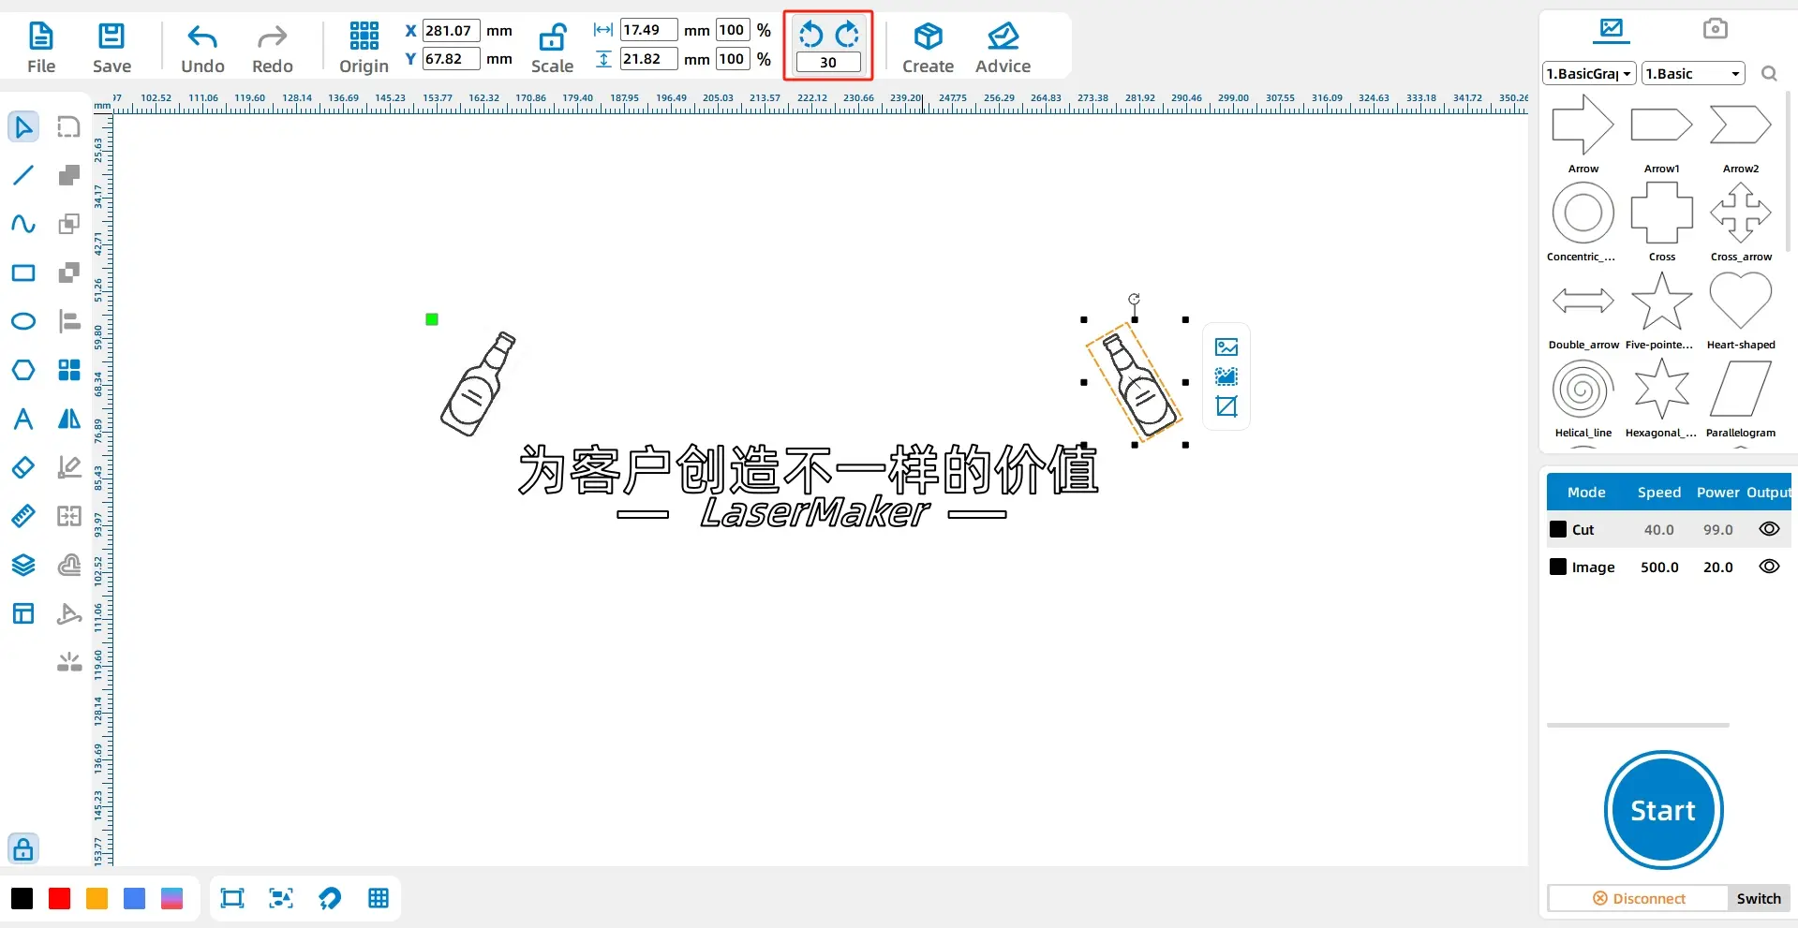This screenshot has height=928, width=1798.
Task: Click the mirror flip icon
Action: point(69,419)
